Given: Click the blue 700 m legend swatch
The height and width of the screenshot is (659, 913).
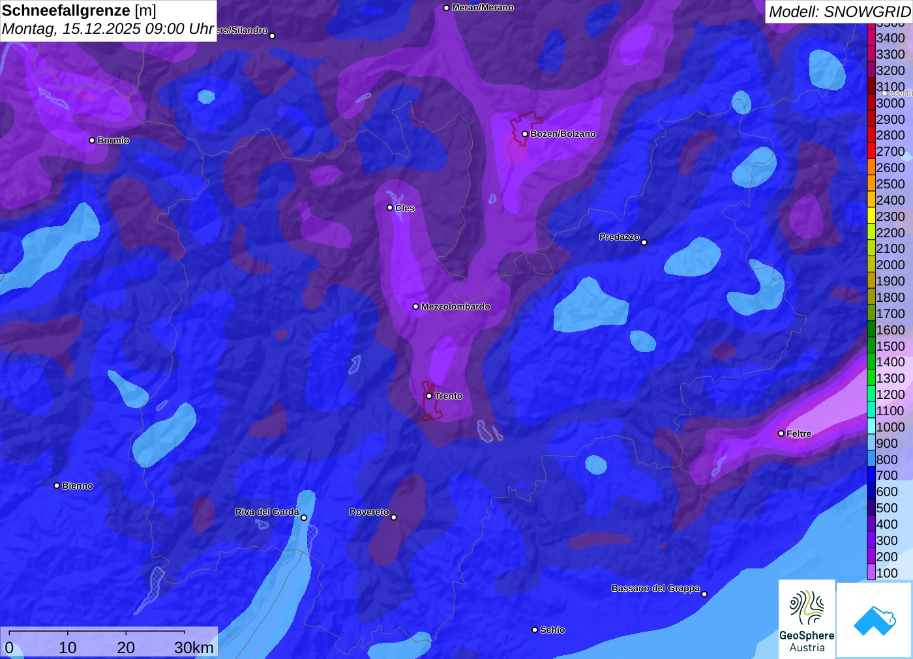Looking at the screenshot, I should coord(871,475).
